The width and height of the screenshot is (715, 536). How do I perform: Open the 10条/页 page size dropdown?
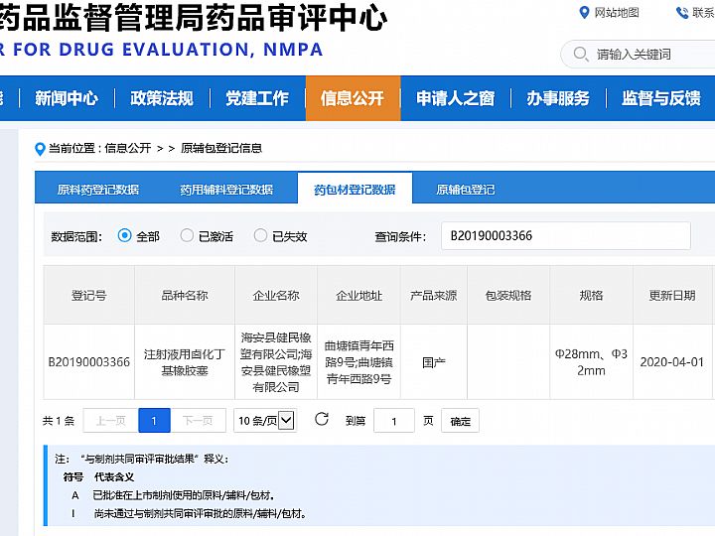coord(265,421)
